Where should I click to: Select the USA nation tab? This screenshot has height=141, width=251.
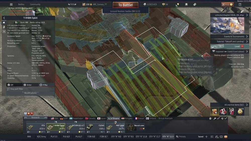tap(54, 118)
